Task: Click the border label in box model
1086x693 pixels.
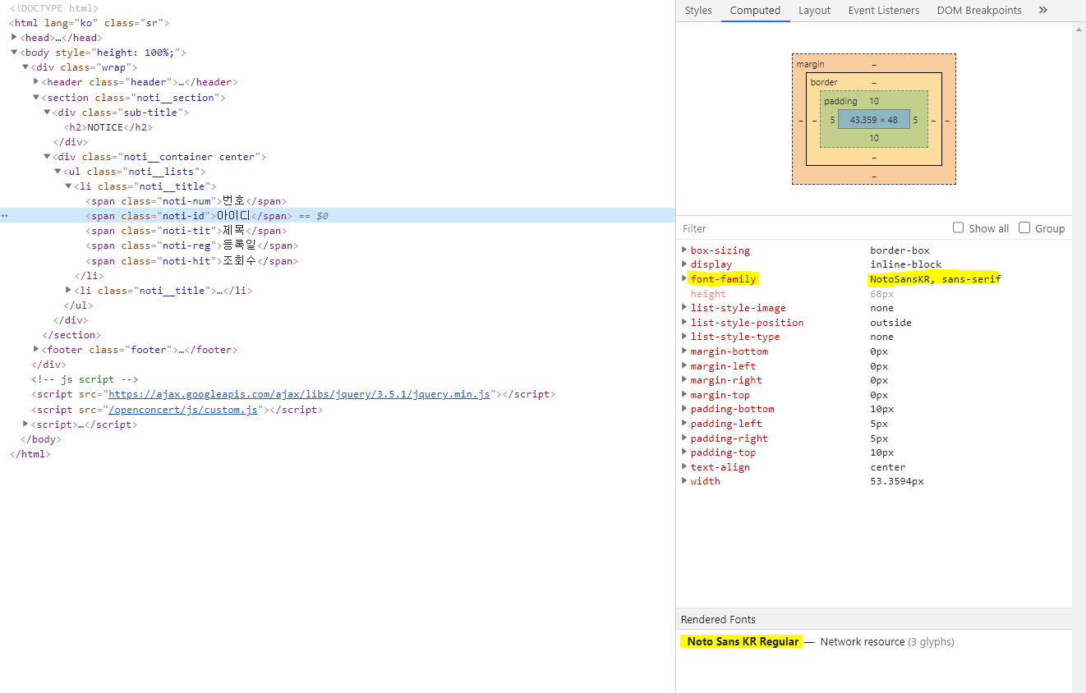Action: point(824,82)
